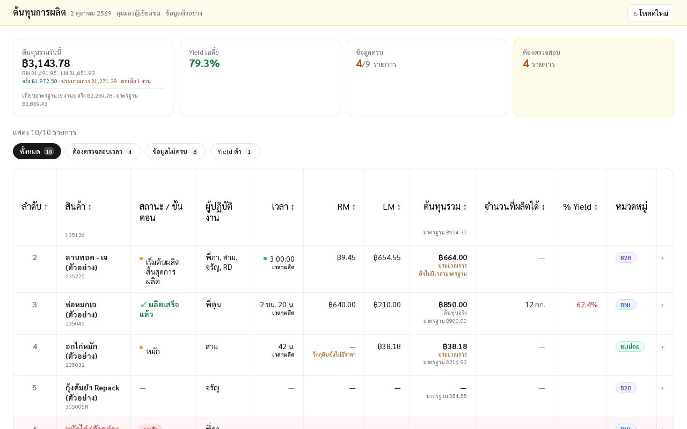Screen dimensions: 687x429
Task: Expand row chevron for อกไก่หมัก
Action: click(662, 347)
